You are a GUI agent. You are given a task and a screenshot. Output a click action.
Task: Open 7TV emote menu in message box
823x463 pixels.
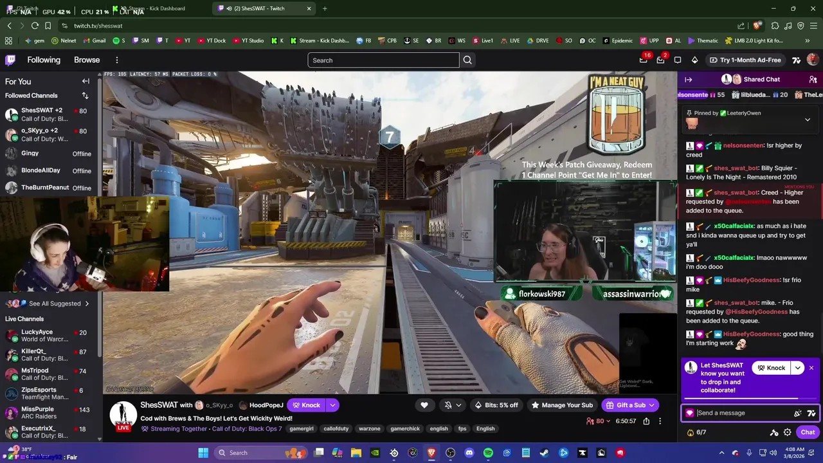(x=811, y=413)
